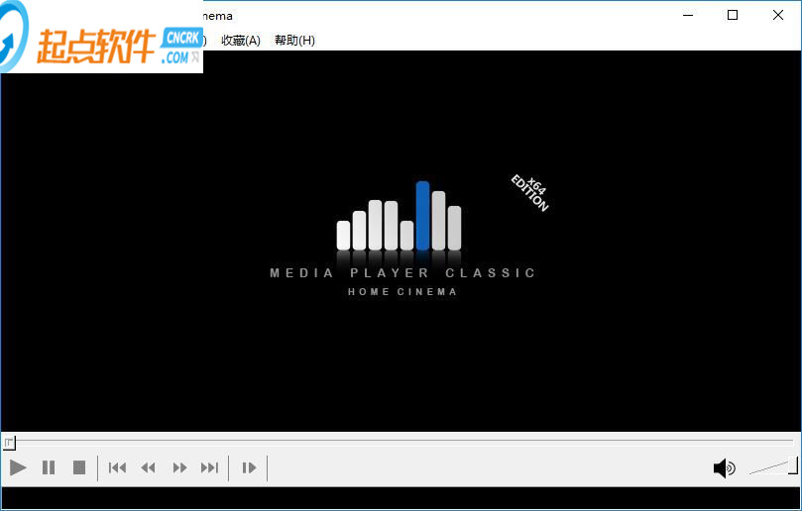Screen dimensions: 802x511
Task: Mute audio using the speaker icon
Action: (725, 468)
